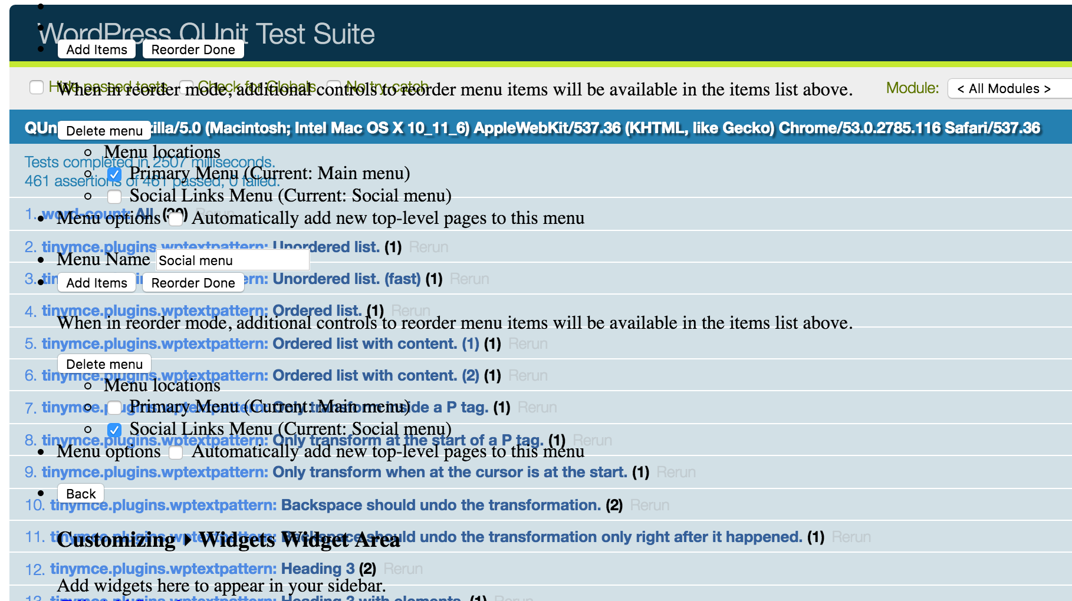Image resolution: width=1072 pixels, height=601 pixels.
Task: Click Rerun for test 8
Action: [593, 440]
